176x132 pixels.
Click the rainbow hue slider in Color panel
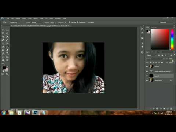pyautogui.click(x=172, y=39)
